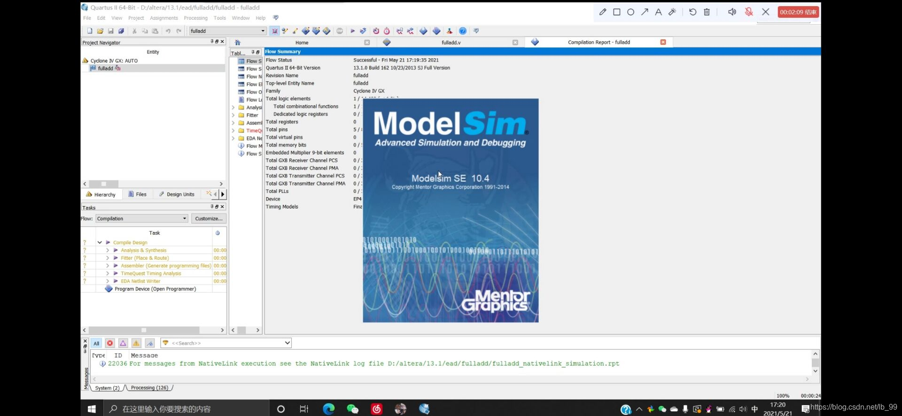Expand the Analysis & Synthesis task

point(108,250)
